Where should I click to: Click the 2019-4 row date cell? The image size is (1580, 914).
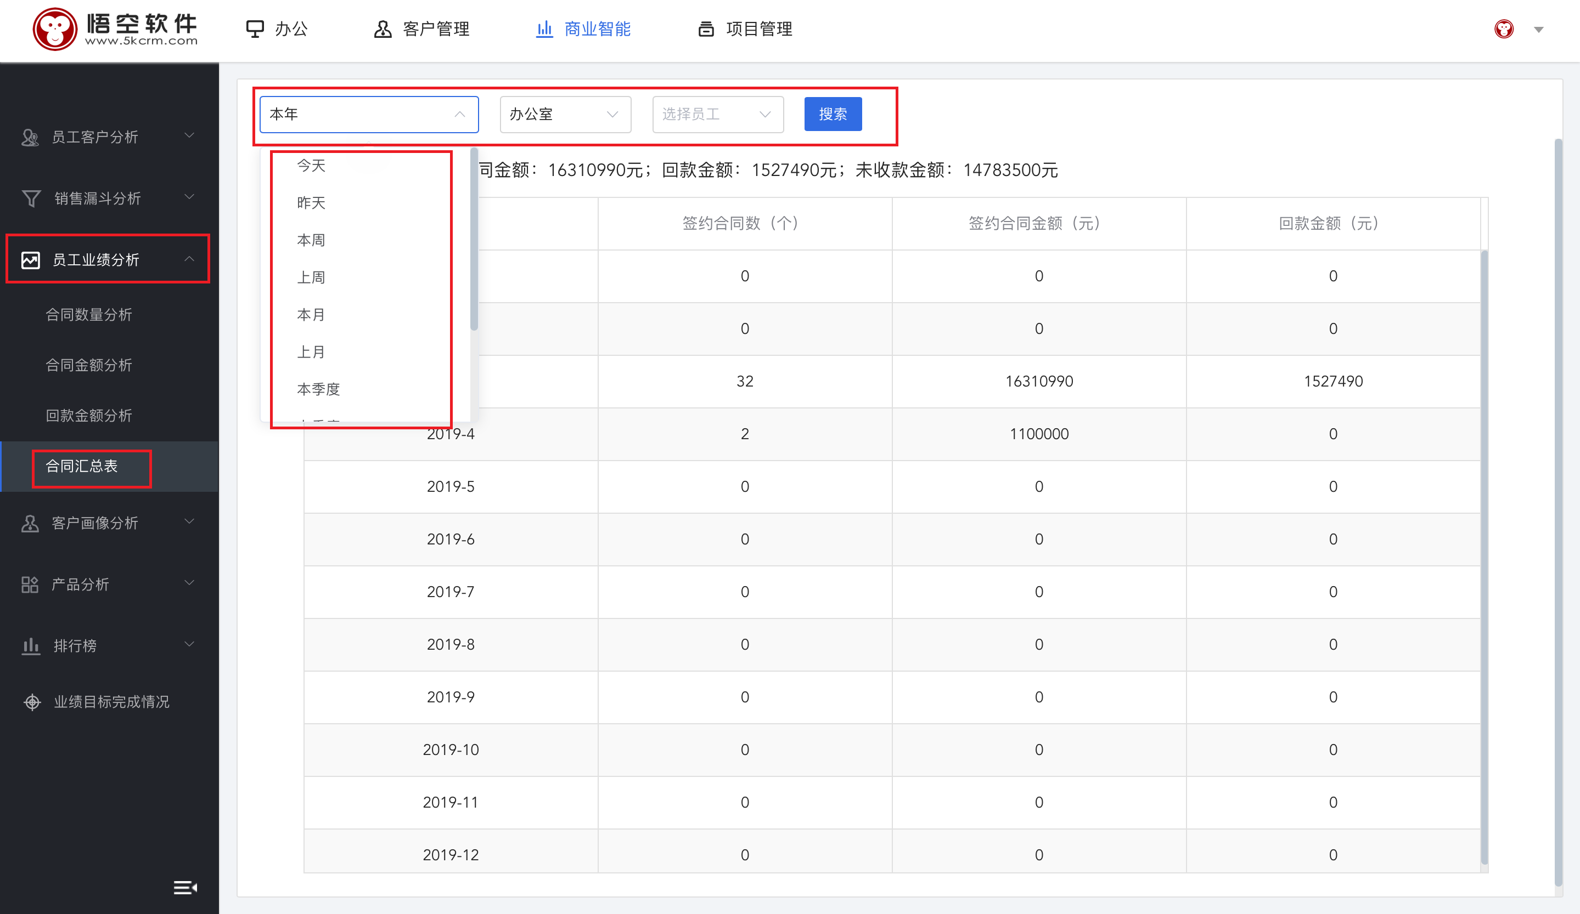coord(451,434)
